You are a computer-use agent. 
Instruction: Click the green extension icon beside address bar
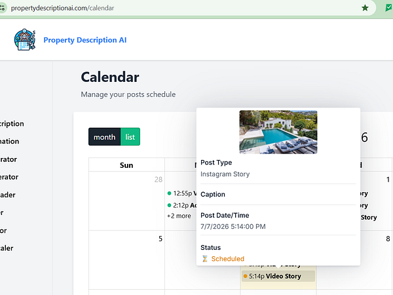click(388, 8)
